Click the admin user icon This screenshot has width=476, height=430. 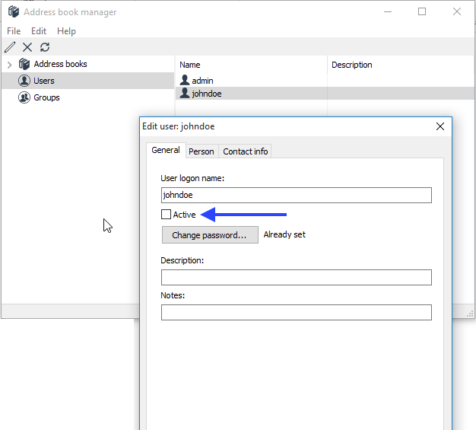pyautogui.click(x=185, y=80)
